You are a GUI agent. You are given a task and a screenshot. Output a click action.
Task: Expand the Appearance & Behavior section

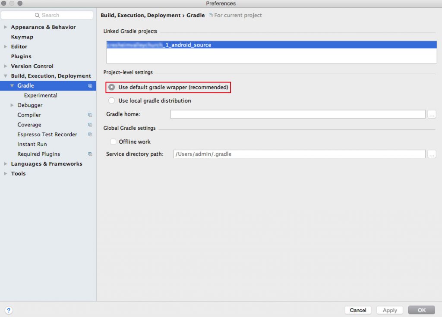point(6,27)
